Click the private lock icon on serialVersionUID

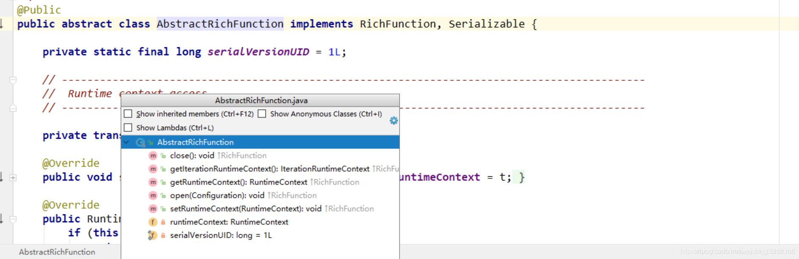(x=163, y=235)
